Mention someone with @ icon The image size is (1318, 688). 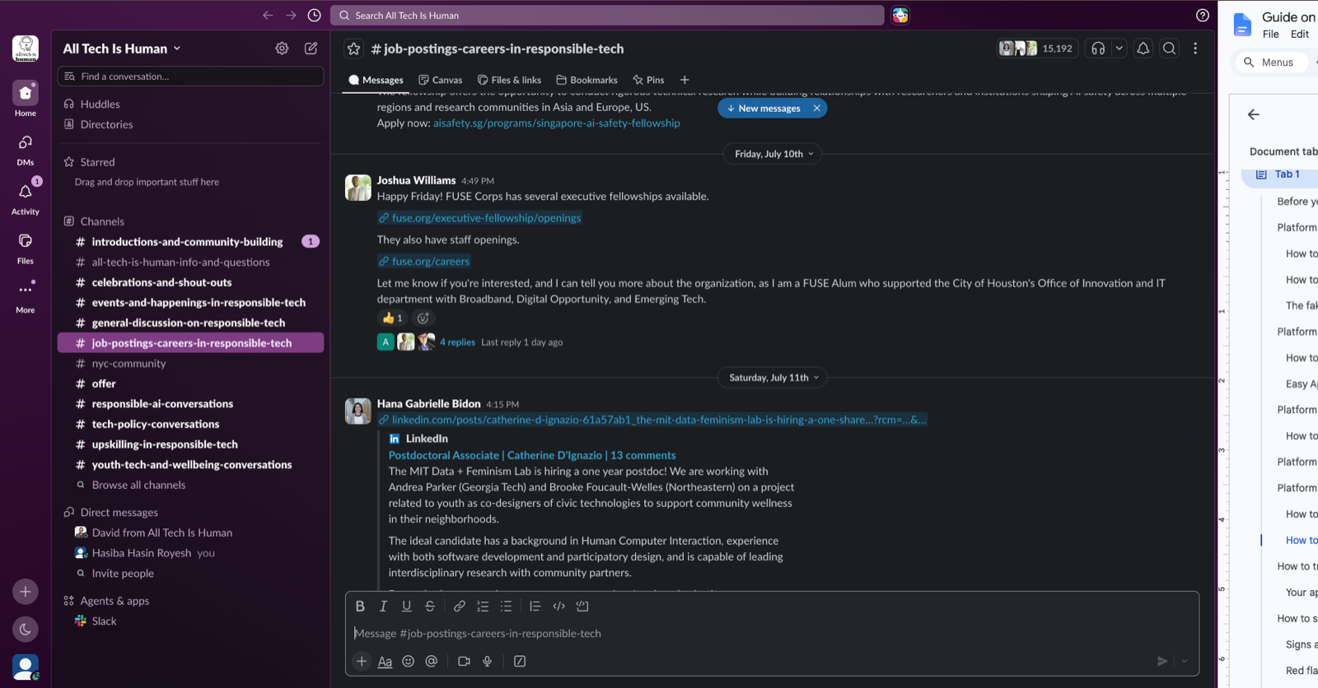click(x=431, y=661)
